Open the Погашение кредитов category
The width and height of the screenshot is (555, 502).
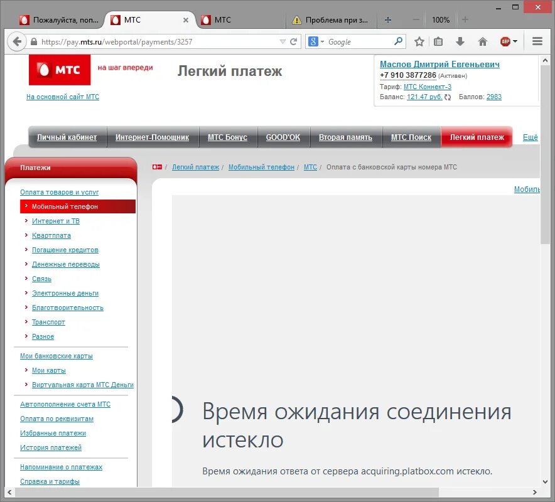[65, 250]
